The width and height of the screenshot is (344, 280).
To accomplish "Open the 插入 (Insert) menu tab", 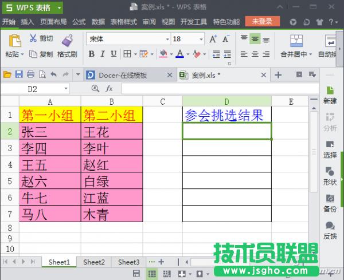I will click(27, 22).
